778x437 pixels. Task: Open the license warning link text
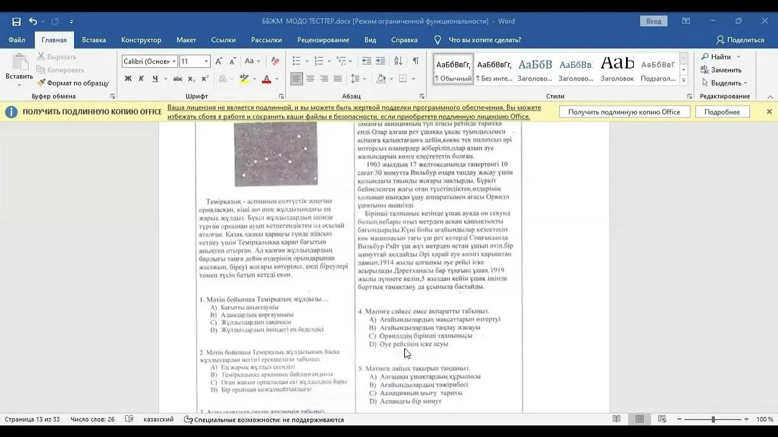(x=354, y=112)
